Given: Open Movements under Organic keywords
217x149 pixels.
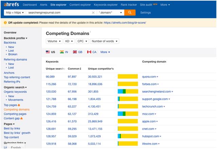Looking at the screenshot, I should click(x=16, y=100).
